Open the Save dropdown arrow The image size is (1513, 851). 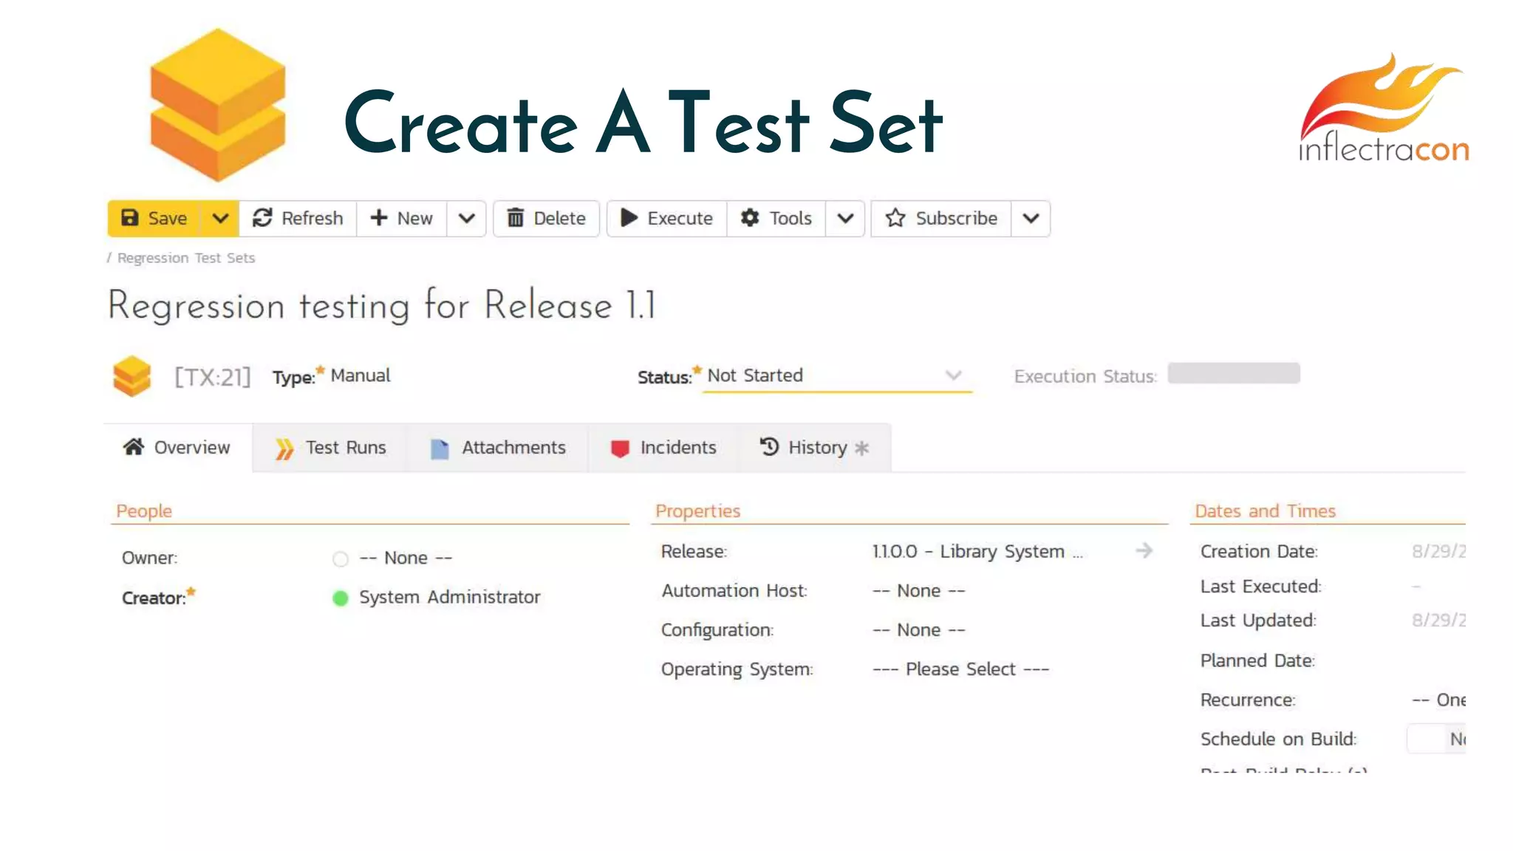[220, 219]
